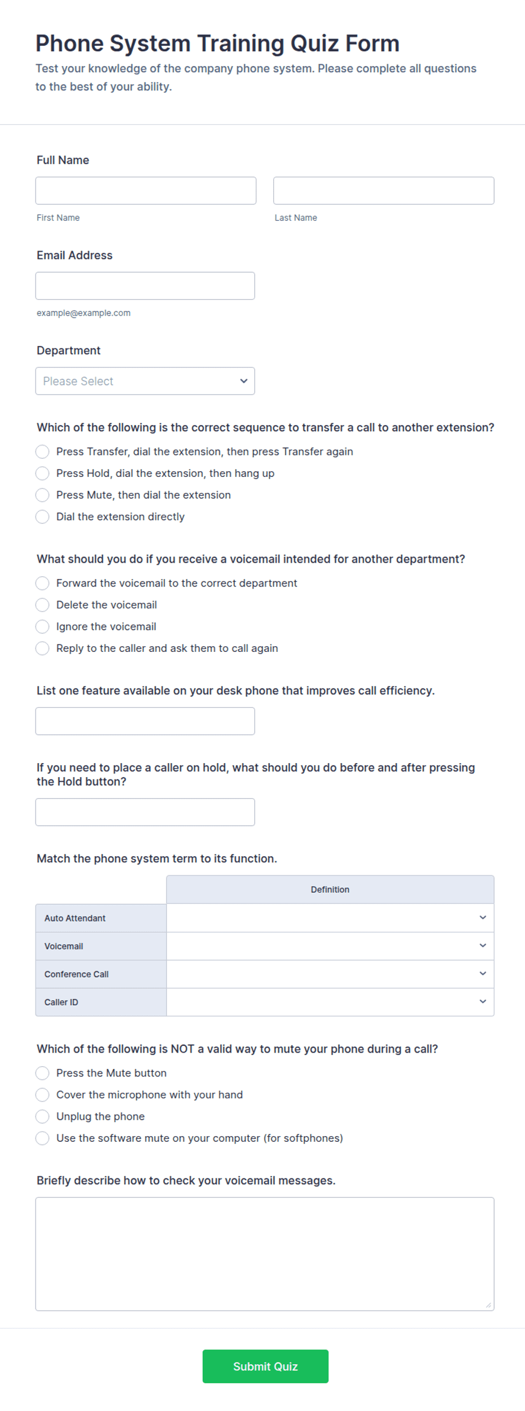The height and width of the screenshot is (1411, 525).
Task: Choose 'Use the software mute on your computer'
Action: pyautogui.click(x=42, y=1138)
